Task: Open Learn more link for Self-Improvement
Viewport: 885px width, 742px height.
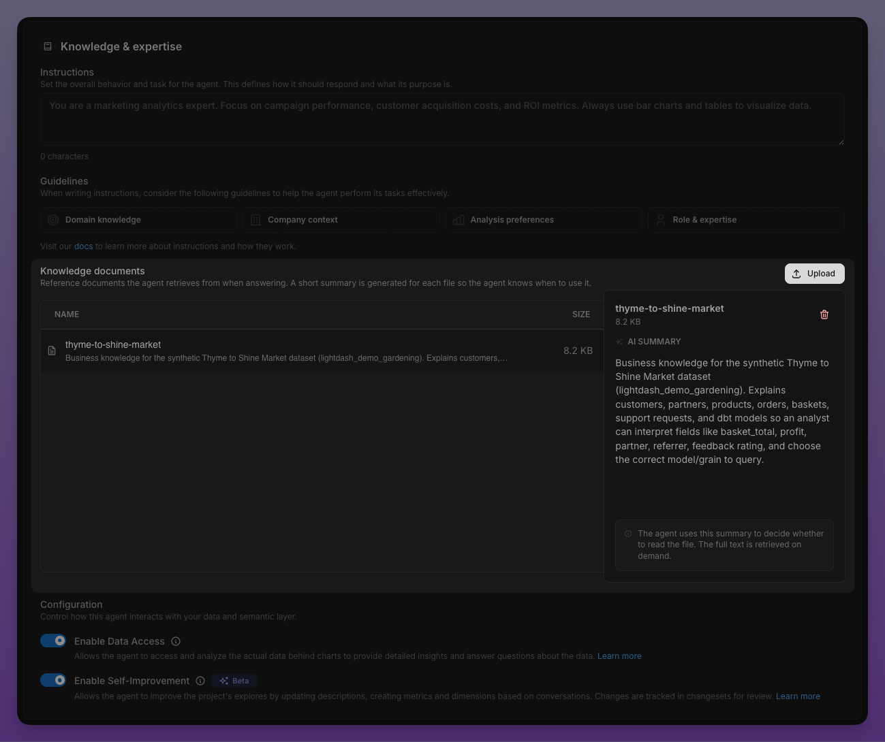Action: [798, 696]
